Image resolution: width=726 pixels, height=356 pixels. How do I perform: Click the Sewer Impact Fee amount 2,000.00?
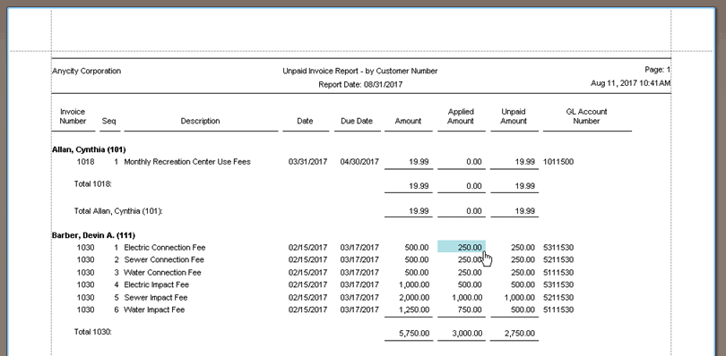414,297
